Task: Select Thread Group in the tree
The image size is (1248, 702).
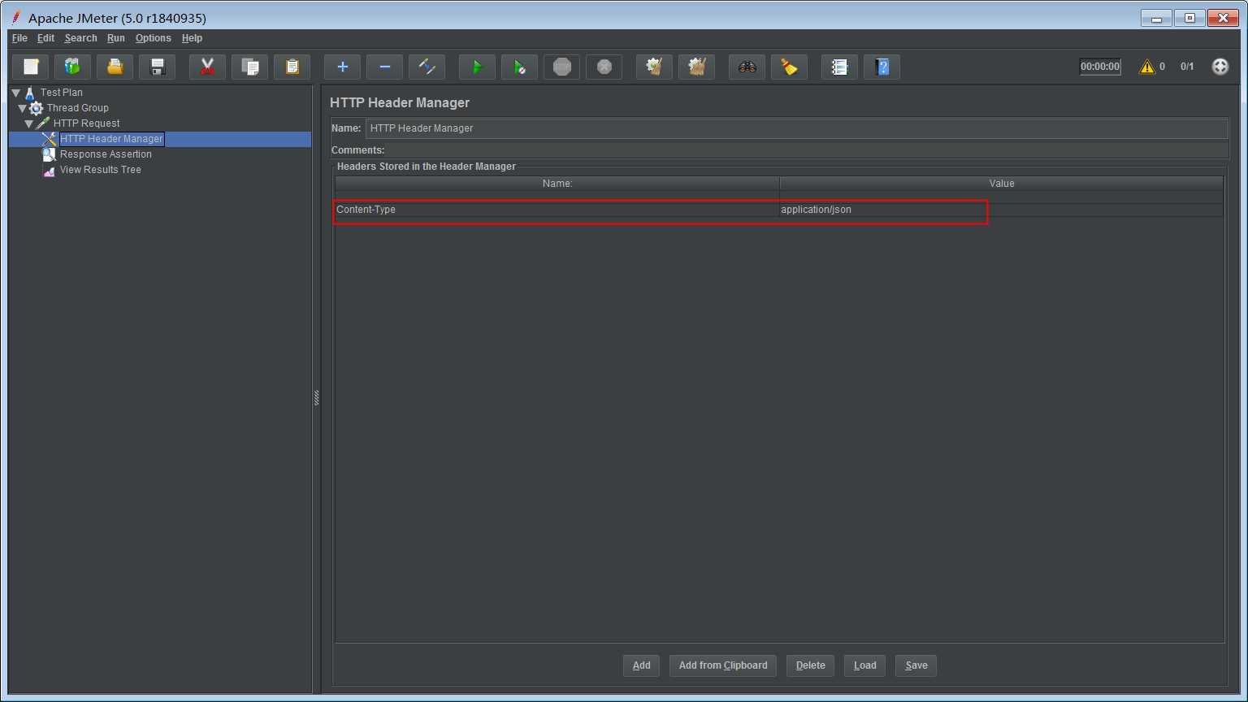Action: coord(78,108)
